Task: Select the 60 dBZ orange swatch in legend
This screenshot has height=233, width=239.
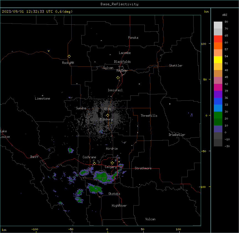Action: click(x=218, y=46)
